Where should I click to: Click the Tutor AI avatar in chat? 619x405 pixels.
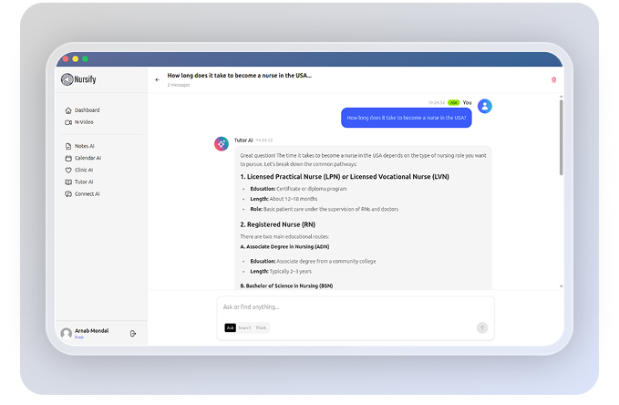tap(222, 143)
